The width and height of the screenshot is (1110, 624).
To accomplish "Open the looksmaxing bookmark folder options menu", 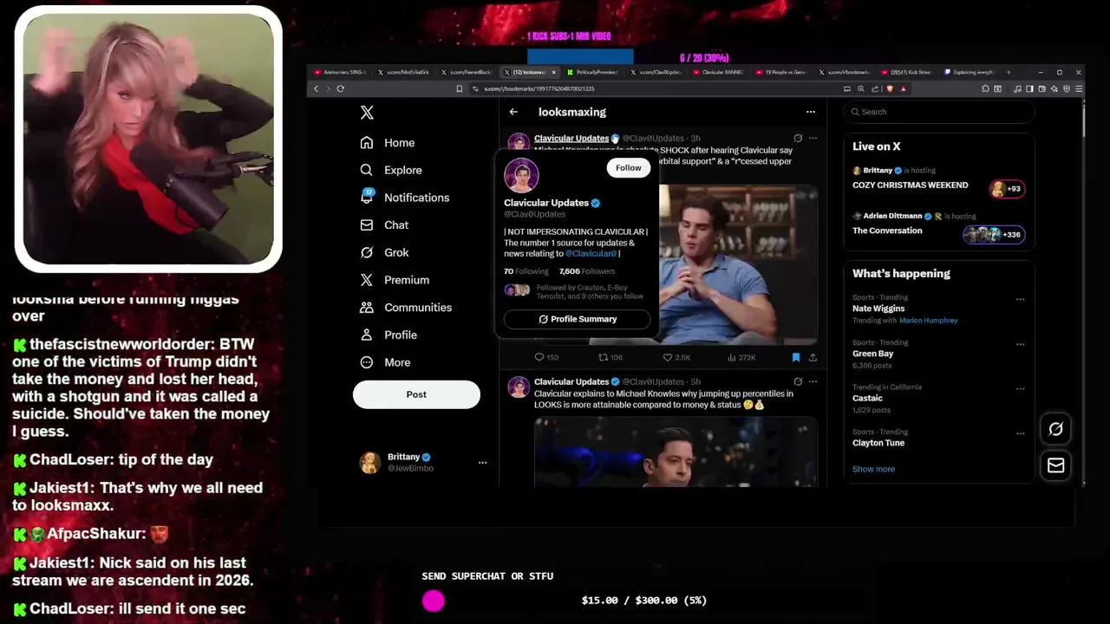I will tap(811, 112).
